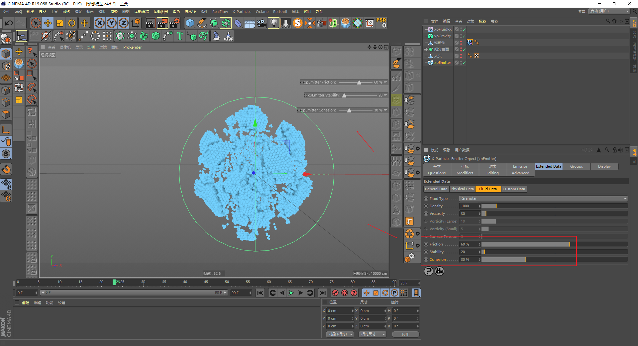Activate the Move tool in top toolbar
Viewport: 638px width, 346px height.
[48, 23]
